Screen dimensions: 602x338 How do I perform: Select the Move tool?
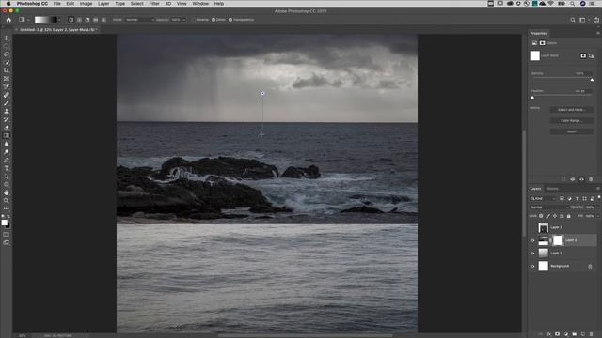pyautogui.click(x=7, y=38)
